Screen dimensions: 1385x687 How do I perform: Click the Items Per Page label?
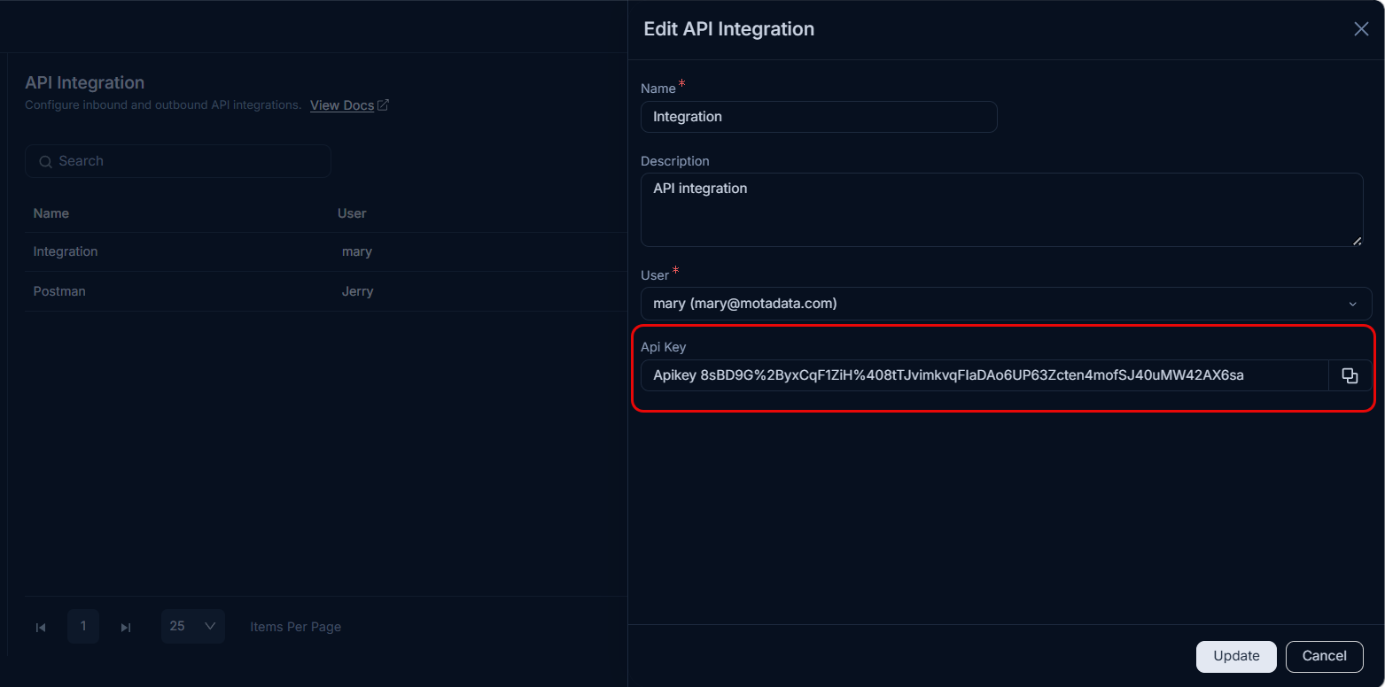pyautogui.click(x=296, y=627)
